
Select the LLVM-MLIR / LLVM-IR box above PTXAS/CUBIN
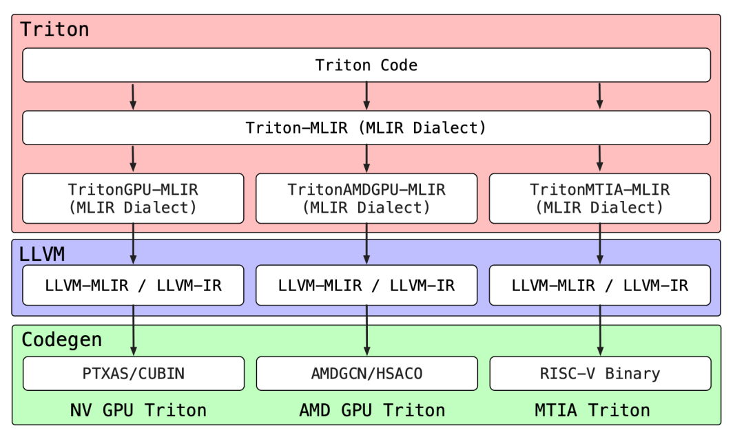[x=133, y=285]
